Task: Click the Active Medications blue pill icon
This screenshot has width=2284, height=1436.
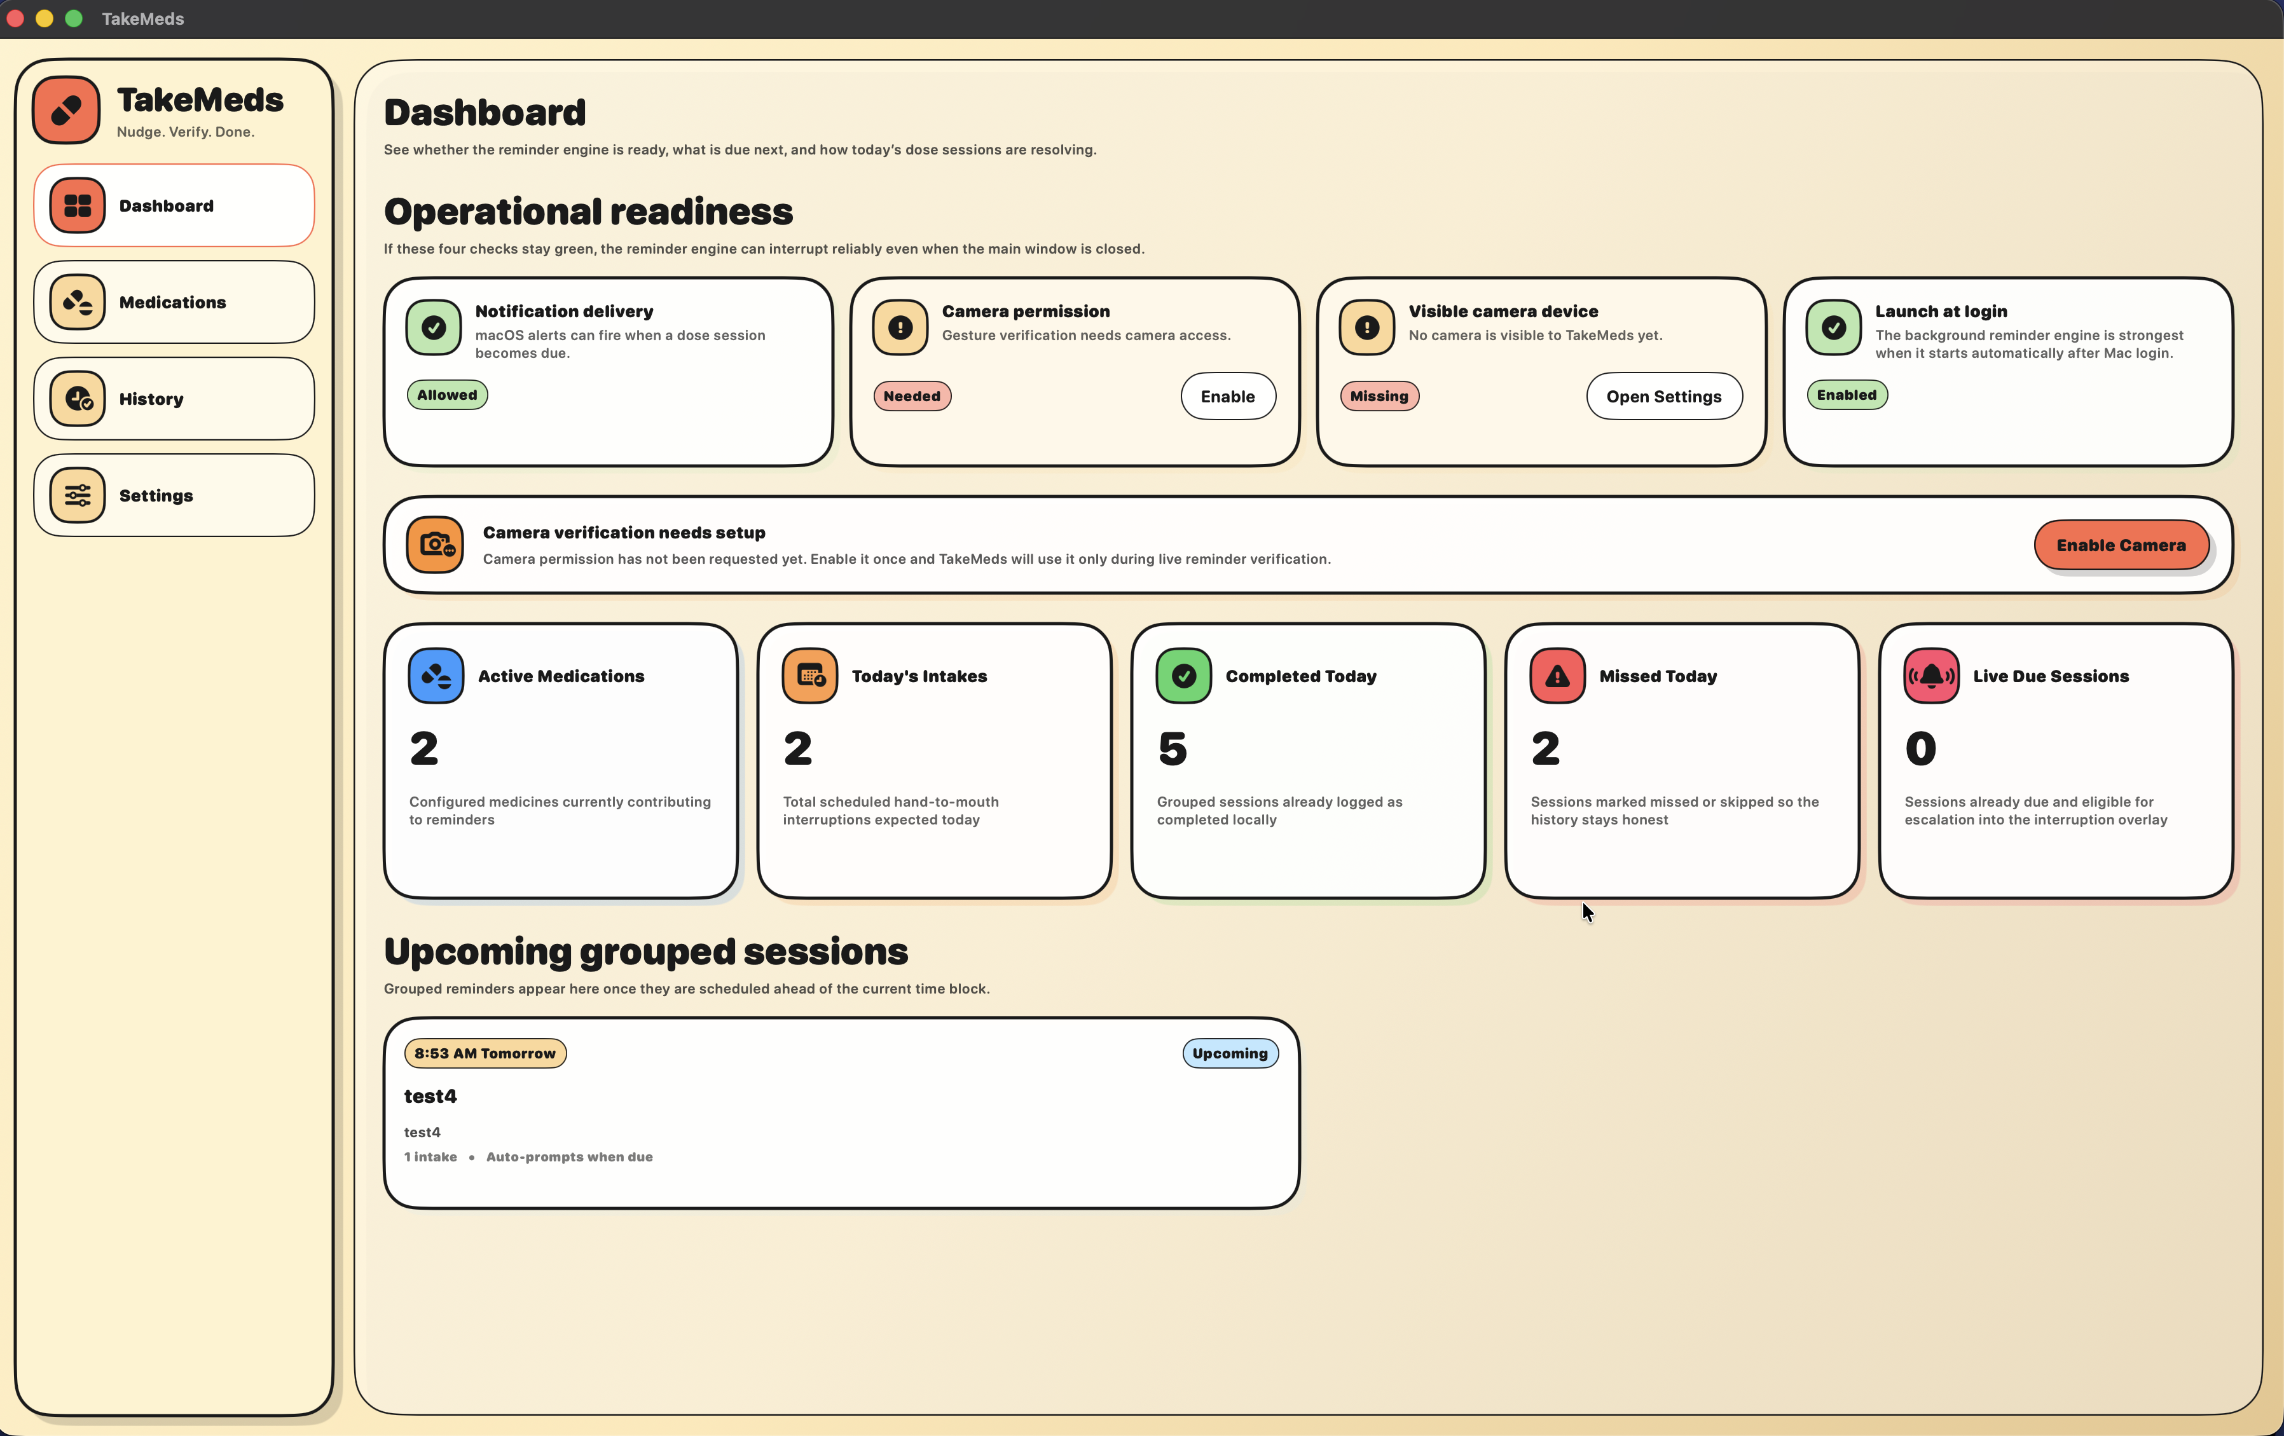Action: pyautogui.click(x=436, y=675)
